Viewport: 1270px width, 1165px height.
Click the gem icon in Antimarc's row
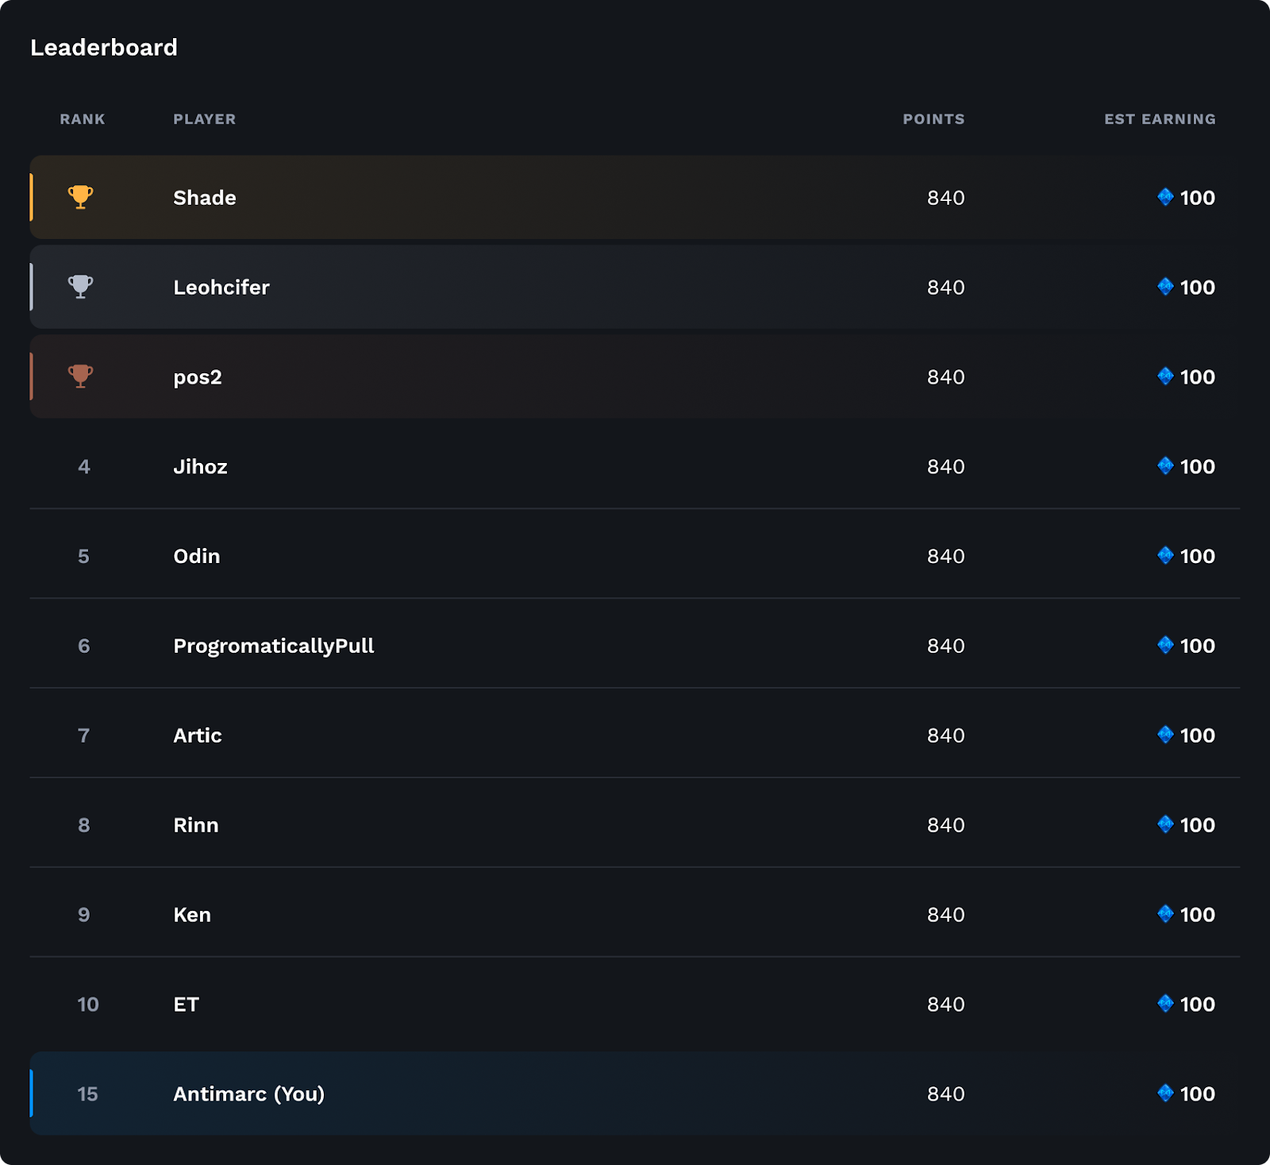pyautogui.click(x=1165, y=1094)
